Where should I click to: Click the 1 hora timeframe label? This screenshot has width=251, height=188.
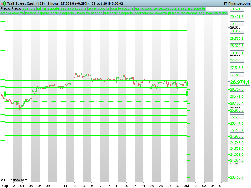(x=52, y=3)
